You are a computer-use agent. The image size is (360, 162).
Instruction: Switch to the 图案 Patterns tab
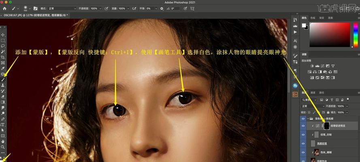[x=330, y=18]
